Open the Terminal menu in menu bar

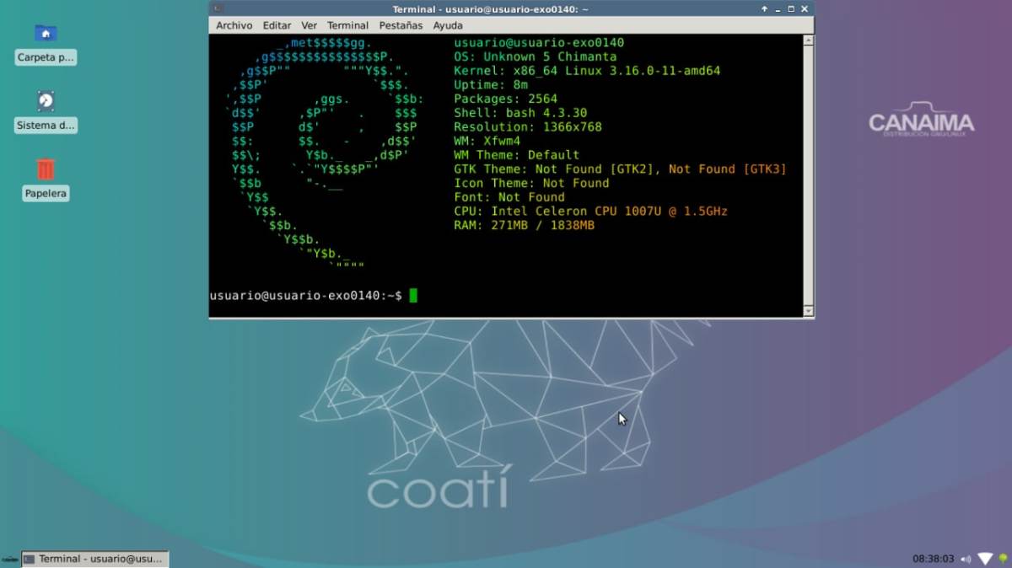(347, 26)
